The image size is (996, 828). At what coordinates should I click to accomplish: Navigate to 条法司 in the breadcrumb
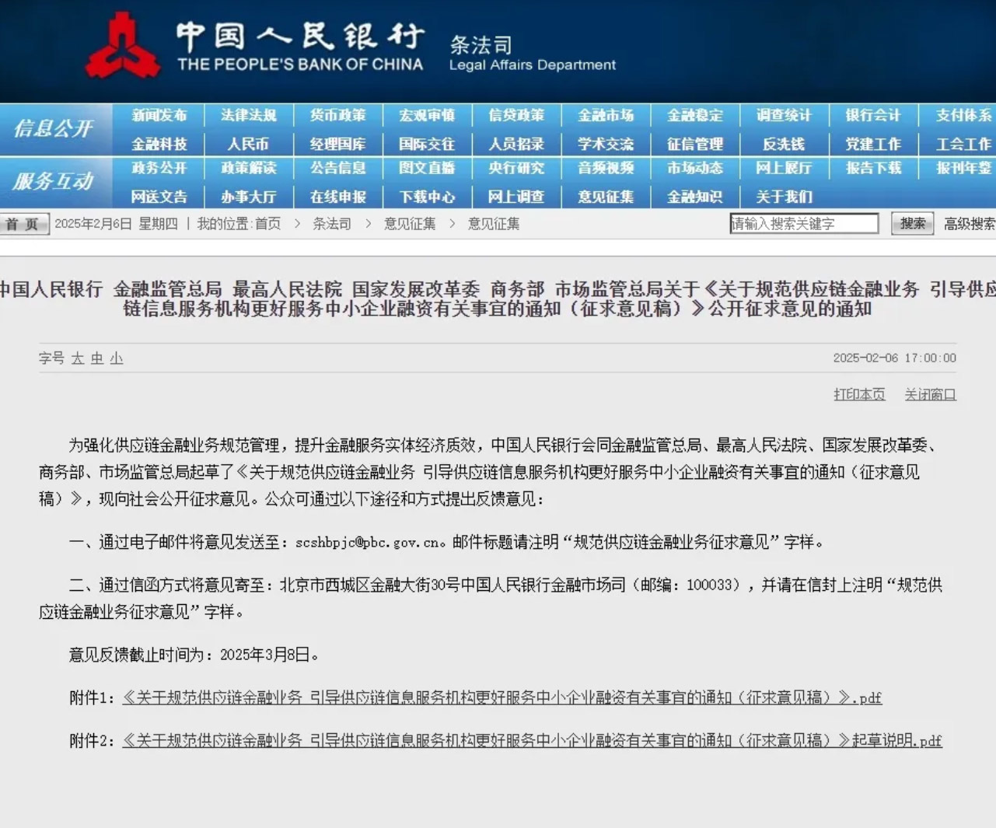(x=332, y=223)
